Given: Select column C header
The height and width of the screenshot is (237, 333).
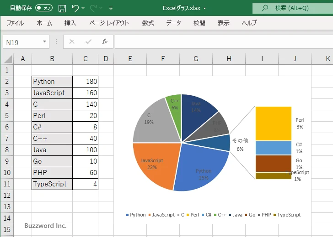Looking at the screenshot, I should pos(86,59).
